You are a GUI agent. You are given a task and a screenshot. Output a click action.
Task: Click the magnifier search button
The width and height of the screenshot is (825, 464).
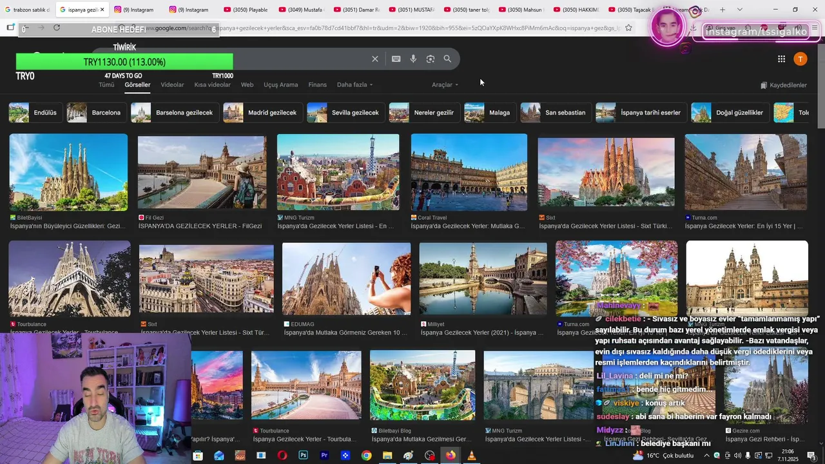(x=447, y=59)
